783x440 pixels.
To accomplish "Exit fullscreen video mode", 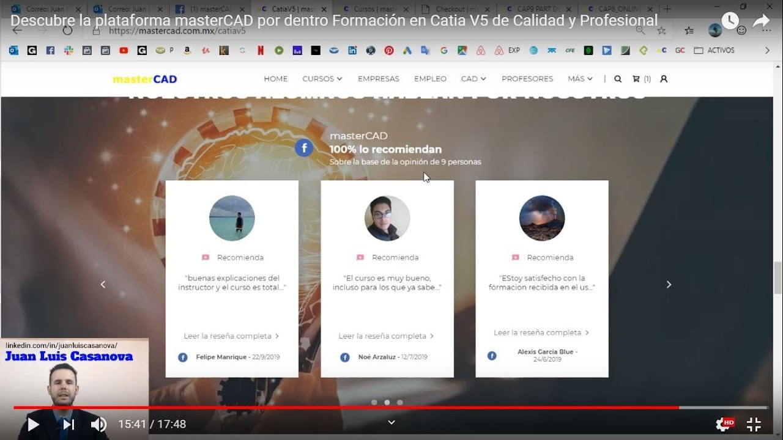I will (x=754, y=424).
